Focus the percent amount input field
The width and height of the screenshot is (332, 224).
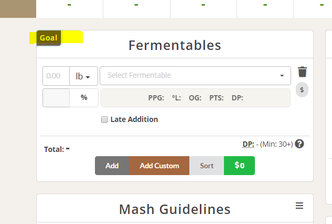pyautogui.click(x=56, y=98)
